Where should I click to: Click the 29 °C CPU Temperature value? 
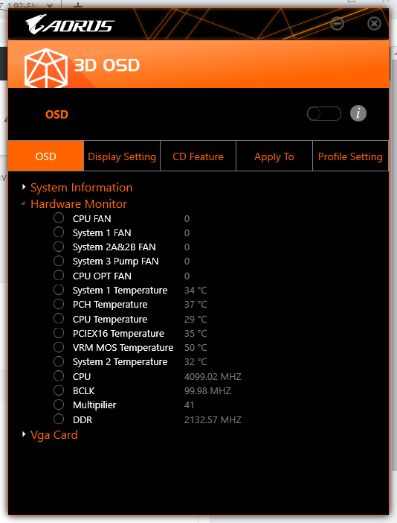(x=196, y=320)
